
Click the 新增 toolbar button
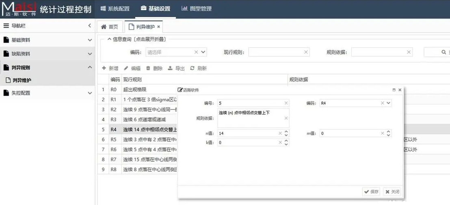(110, 68)
